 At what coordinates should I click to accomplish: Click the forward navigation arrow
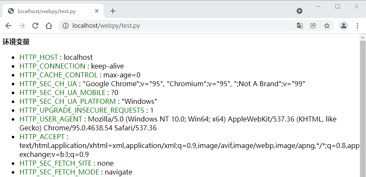click(x=22, y=26)
